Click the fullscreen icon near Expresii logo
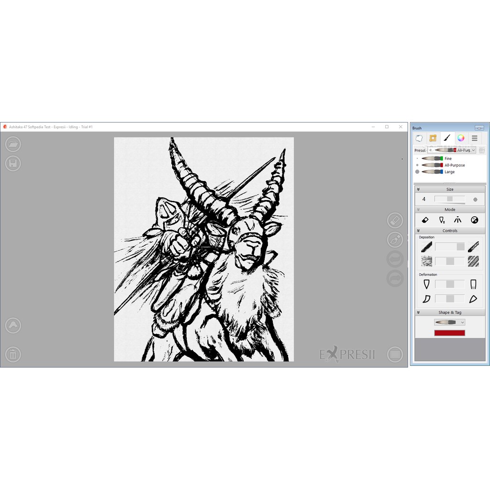 395,355
